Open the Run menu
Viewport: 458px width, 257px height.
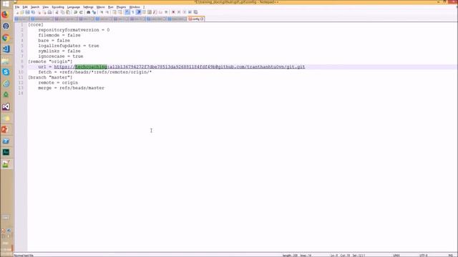tap(110, 7)
